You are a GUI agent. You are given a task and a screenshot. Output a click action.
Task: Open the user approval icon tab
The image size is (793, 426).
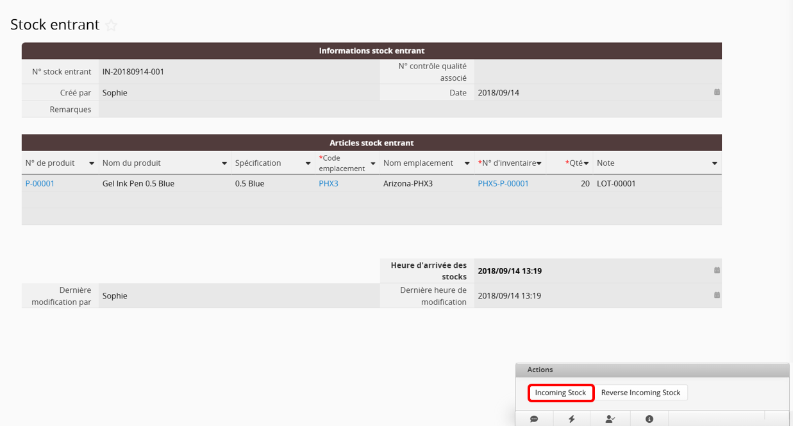click(x=610, y=419)
